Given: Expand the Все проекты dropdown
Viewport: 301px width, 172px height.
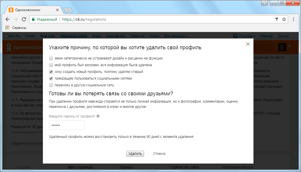Looking at the screenshot, I should pyautogui.click(x=176, y=36).
